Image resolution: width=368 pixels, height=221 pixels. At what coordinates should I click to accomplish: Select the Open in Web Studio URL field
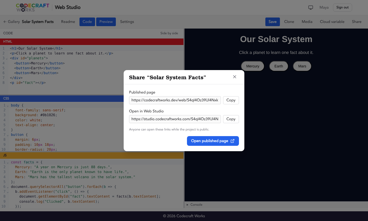pos(175,119)
